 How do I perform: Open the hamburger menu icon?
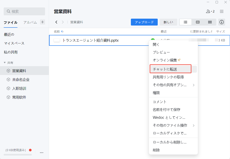point(221,11)
